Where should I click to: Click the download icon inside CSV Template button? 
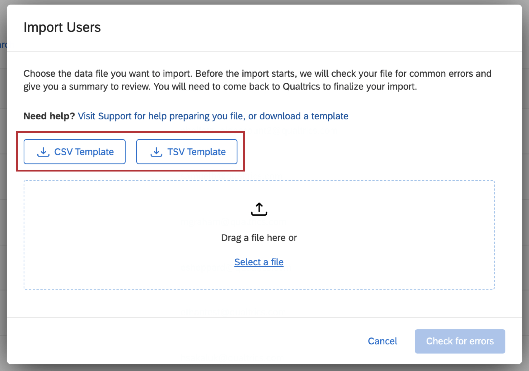pos(43,152)
